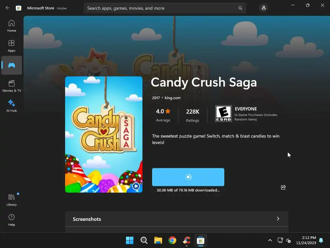Open the king.com publisher link
The width and height of the screenshot is (330, 248).
(x=173, y=98)
